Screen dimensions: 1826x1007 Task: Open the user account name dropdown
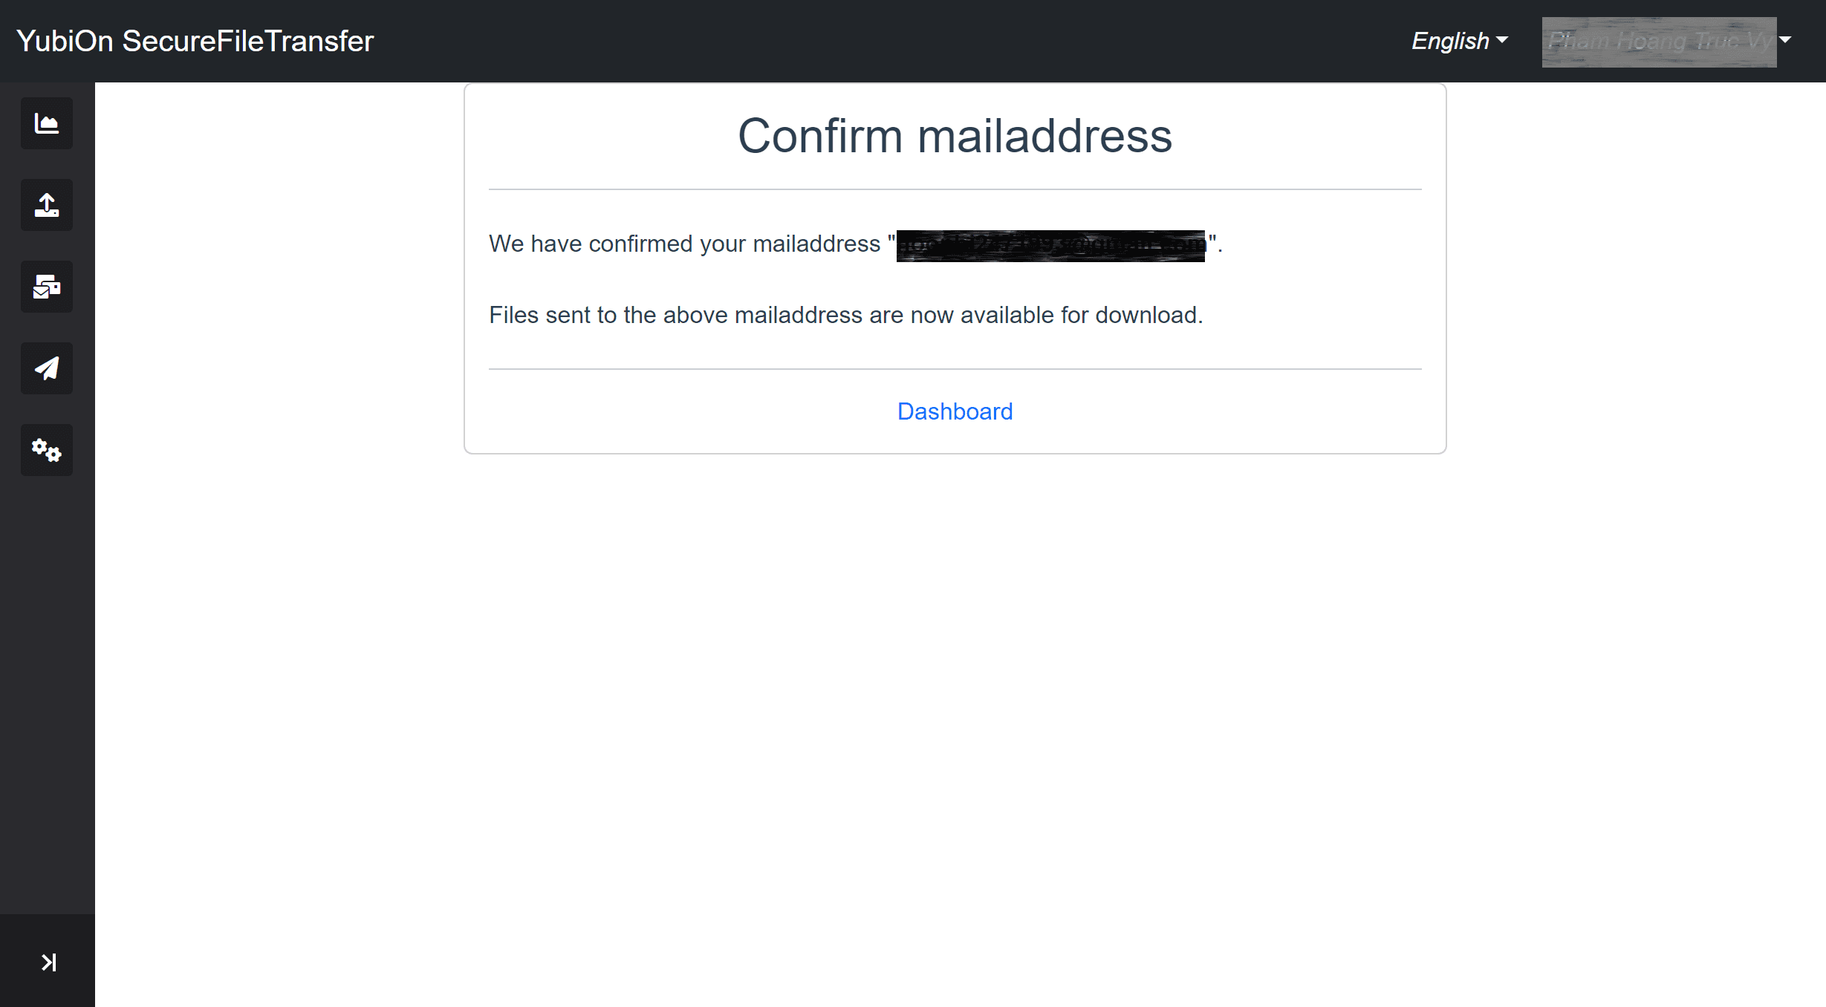click(x=1668, y=42)
